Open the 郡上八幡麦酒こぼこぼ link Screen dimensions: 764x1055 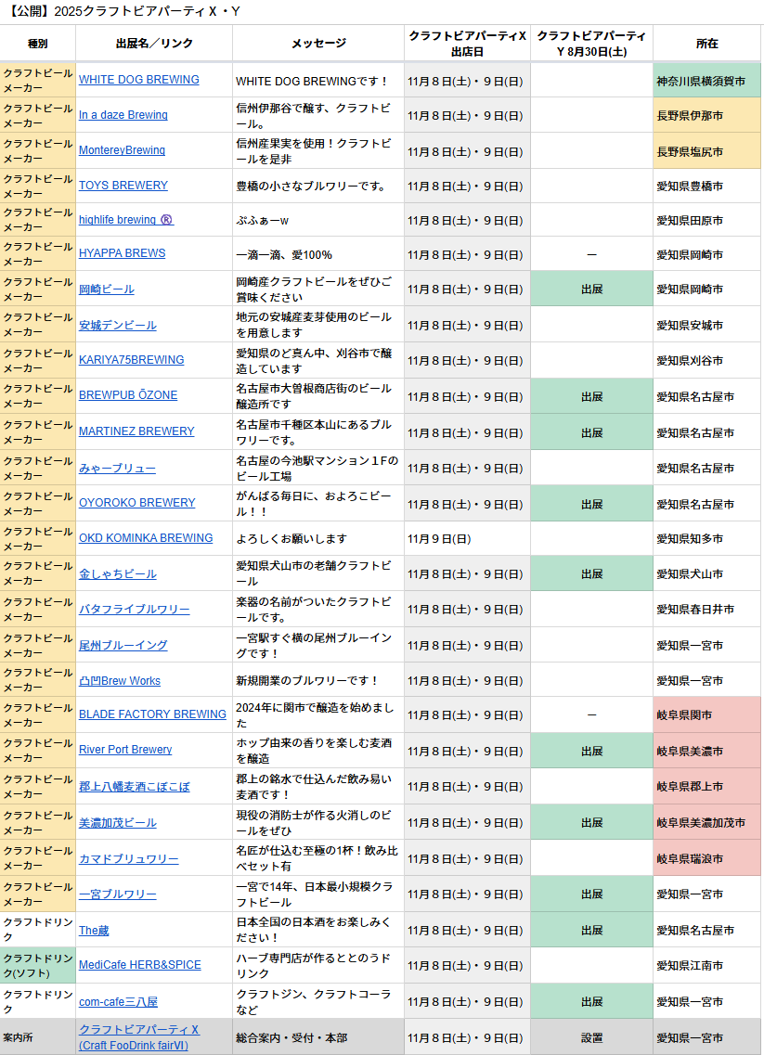[x=134, y=787]
